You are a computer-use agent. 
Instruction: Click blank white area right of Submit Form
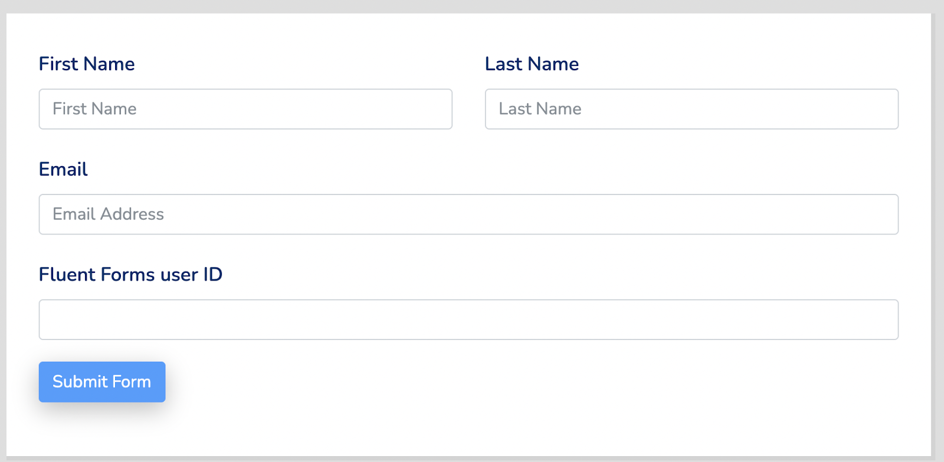(531, 382)
